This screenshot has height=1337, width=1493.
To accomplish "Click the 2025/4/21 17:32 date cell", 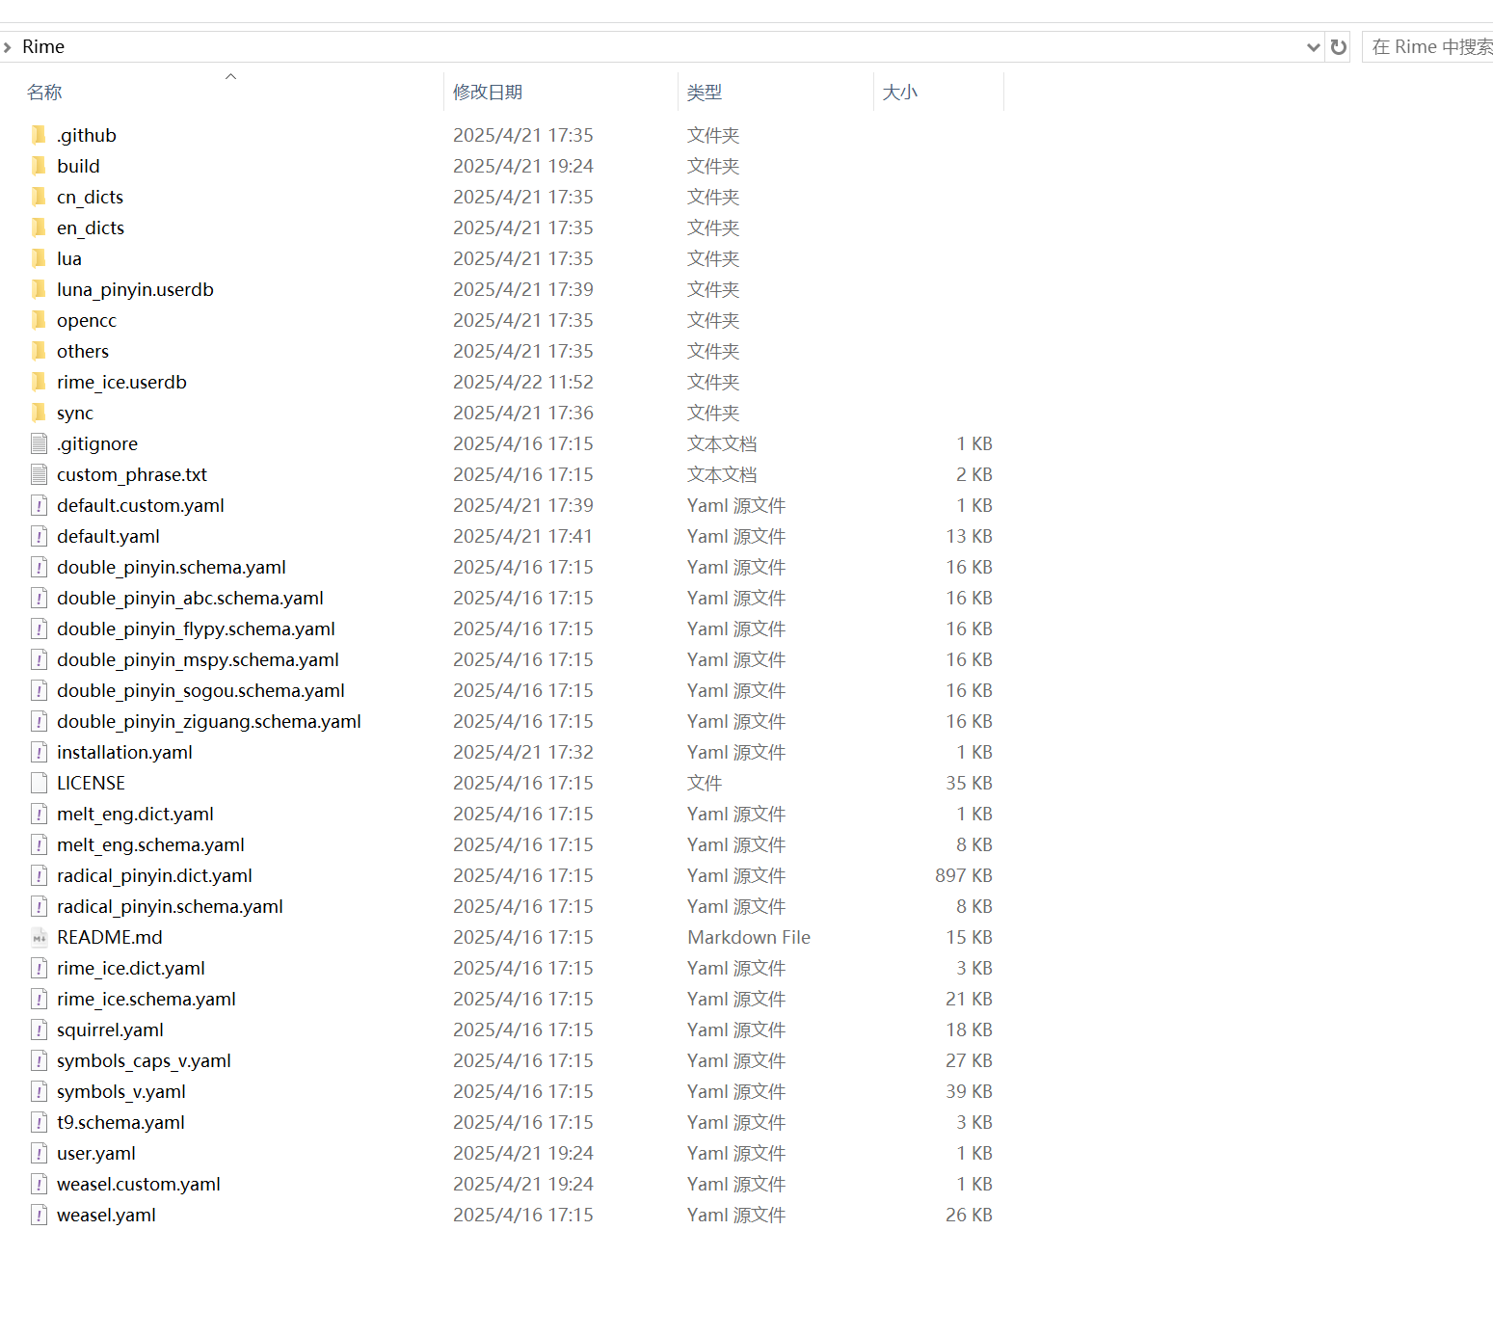I will pyautogui.click(x=523, y=752).
